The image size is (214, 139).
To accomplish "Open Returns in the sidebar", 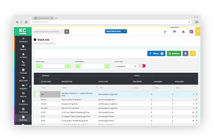I will click(x=23, y=95).
